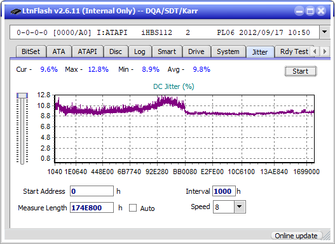
Task: Click the Cur value 9.6%
Action: (x=49, y=69)
